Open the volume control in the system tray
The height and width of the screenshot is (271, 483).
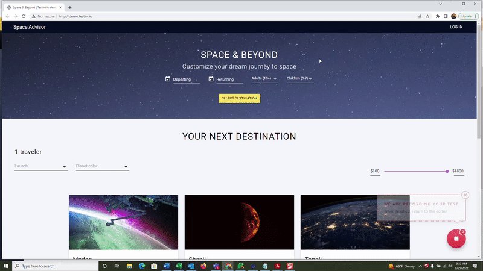pos(450,266)
